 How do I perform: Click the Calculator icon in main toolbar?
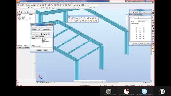(x=55, y=5)
